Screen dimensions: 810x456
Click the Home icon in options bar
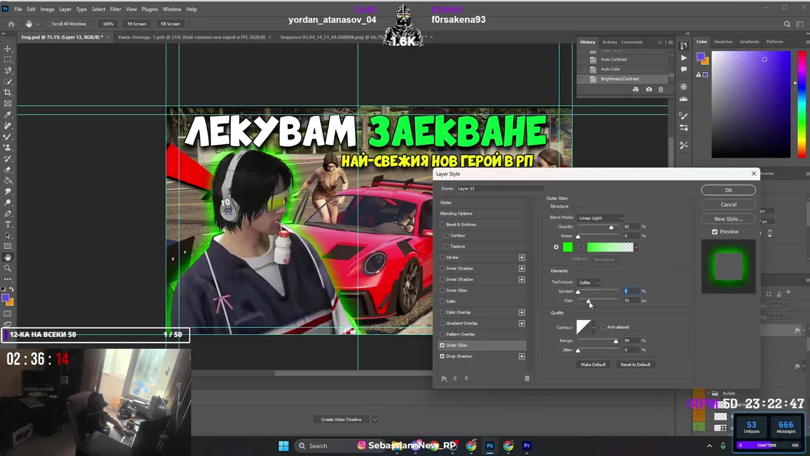coord(11,24)
